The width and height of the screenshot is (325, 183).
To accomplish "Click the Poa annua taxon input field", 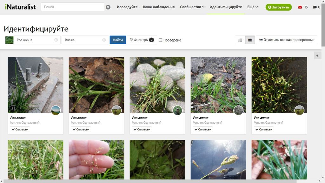I will tap(37, 40).
